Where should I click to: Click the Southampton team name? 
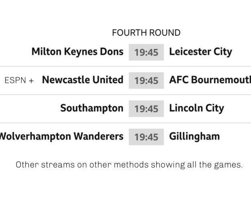(x=92, y=108)
